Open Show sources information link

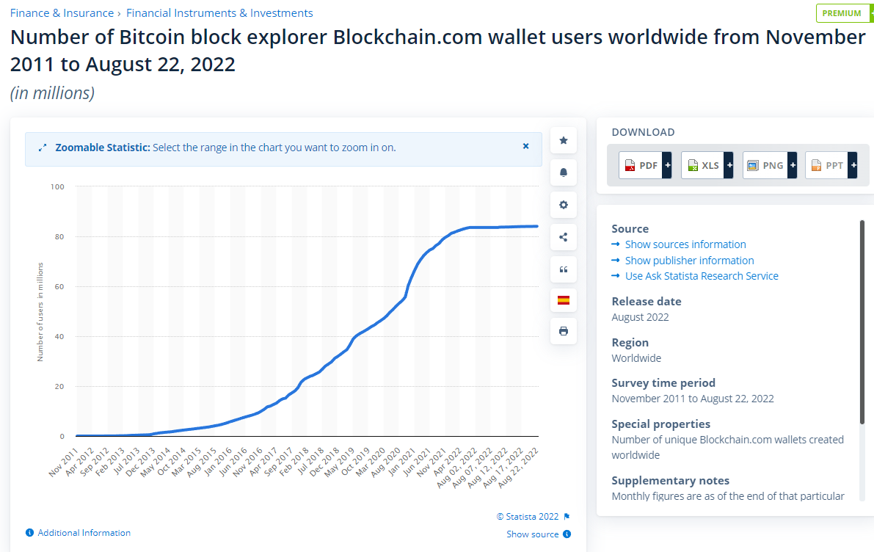click(685, 244)
